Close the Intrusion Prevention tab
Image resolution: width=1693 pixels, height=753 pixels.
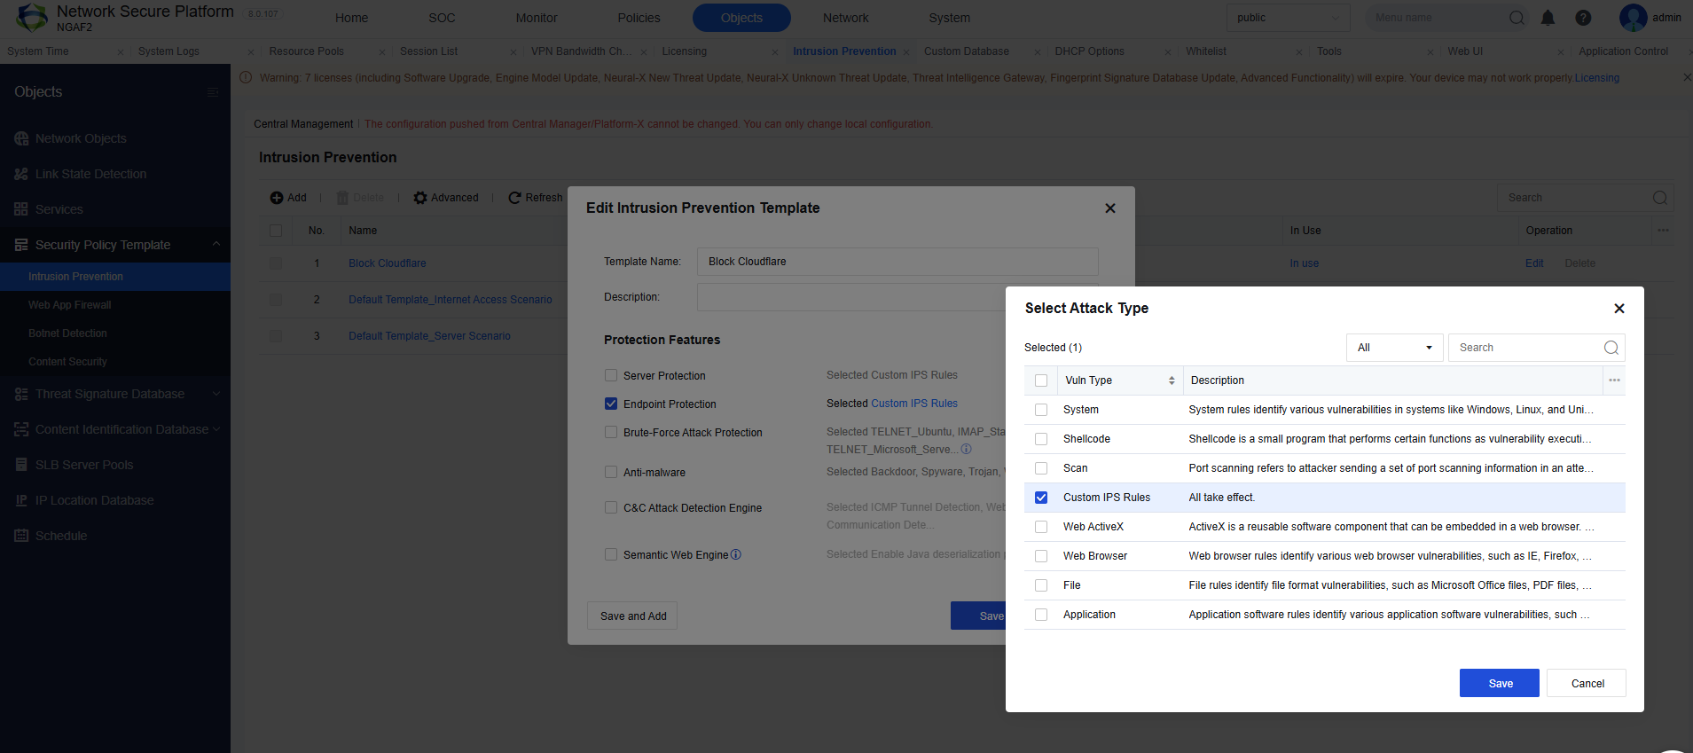pyautogui.click(x=906, y=52)
